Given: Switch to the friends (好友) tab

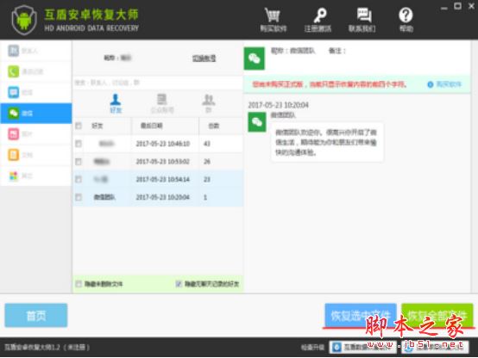Looking at the screenshot, I should (x=116, y=103).
